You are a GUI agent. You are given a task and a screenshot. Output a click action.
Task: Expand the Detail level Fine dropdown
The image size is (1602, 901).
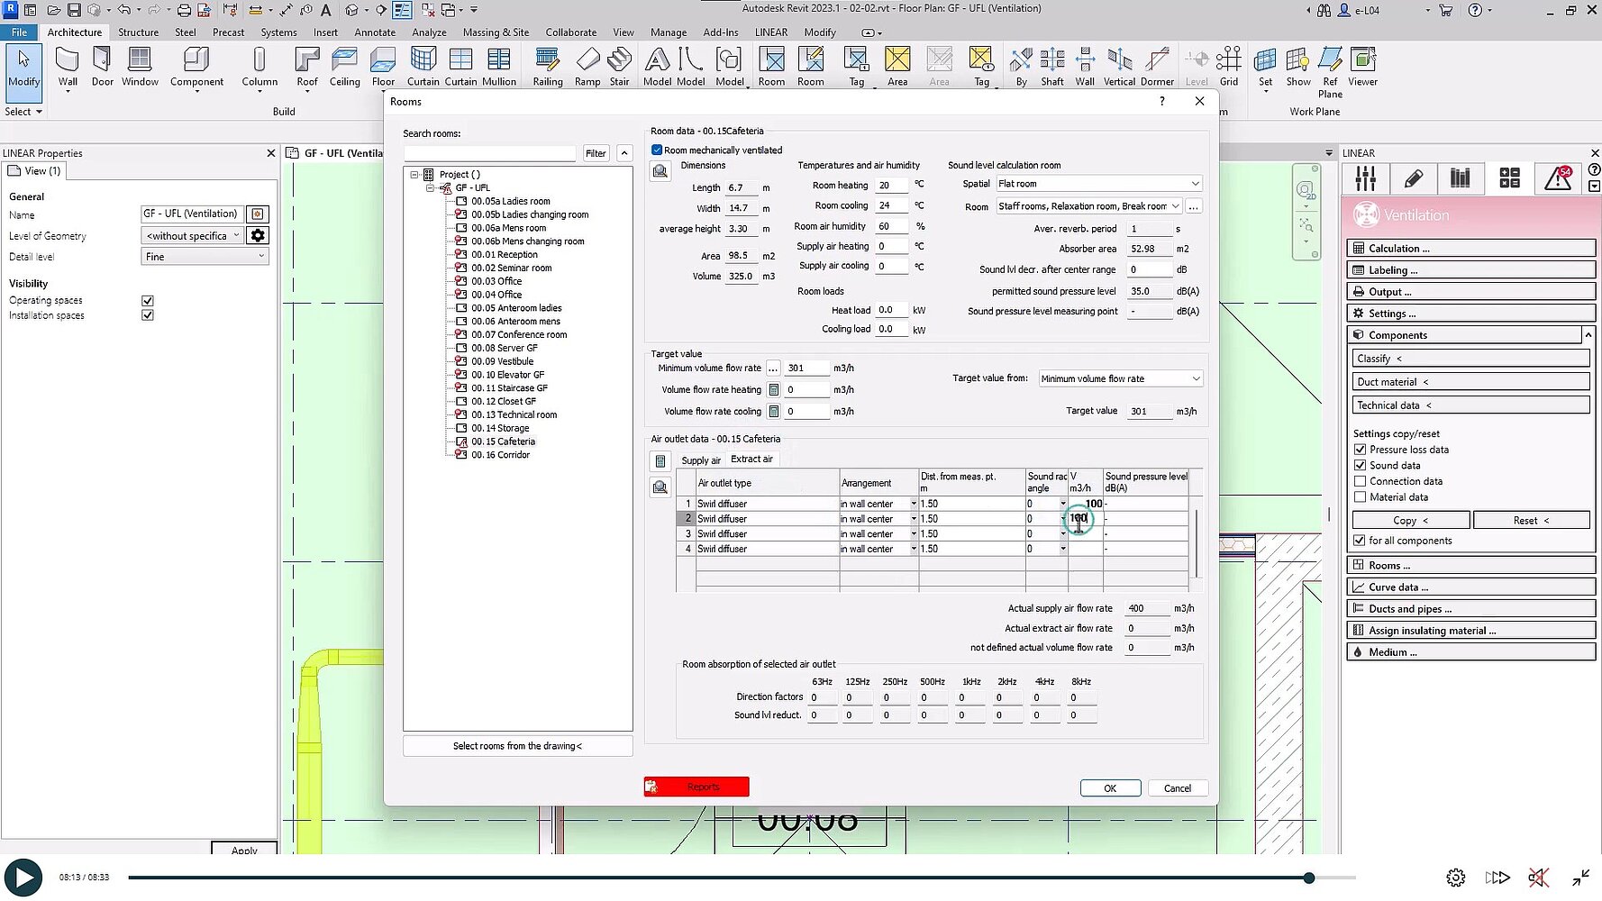coord(205,257)
